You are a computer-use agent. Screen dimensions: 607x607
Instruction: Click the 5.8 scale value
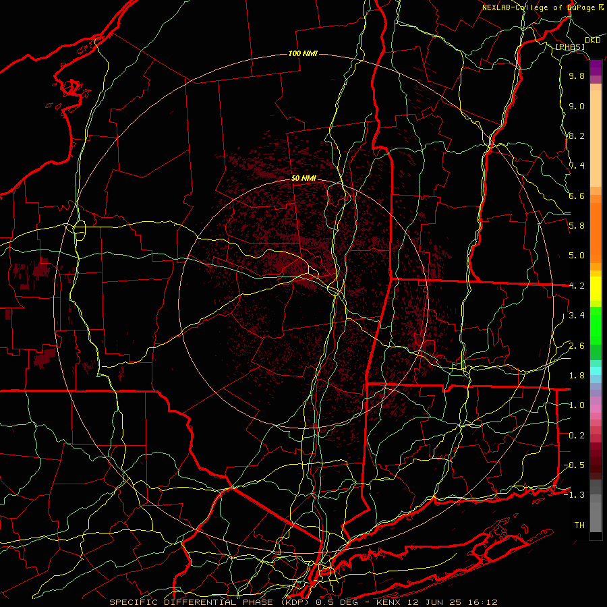pos(577,226)
